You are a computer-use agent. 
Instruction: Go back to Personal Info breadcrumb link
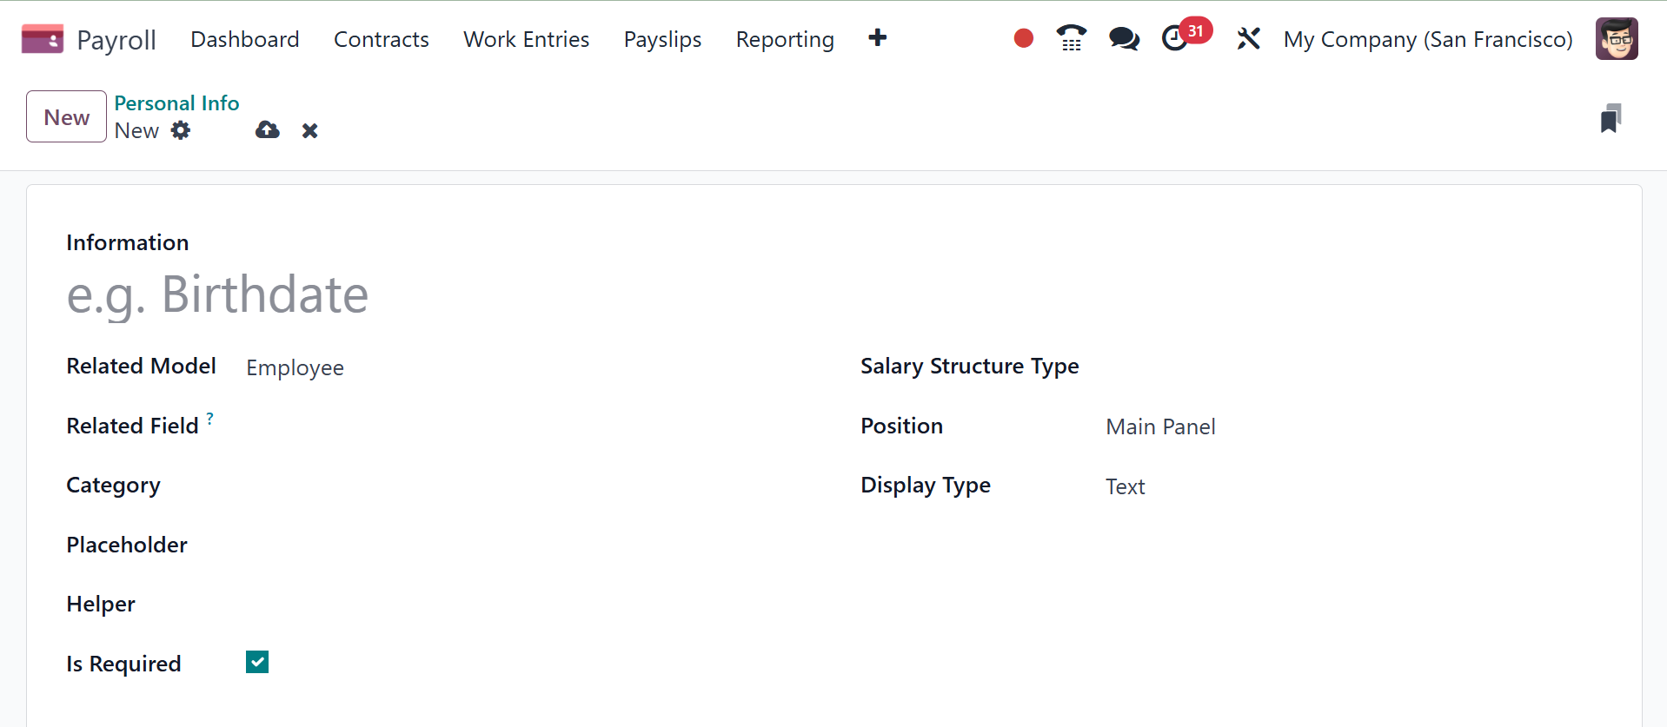coord(176,103)
